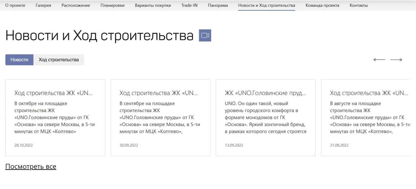Open the video camera icon beside heading
The height and width of the screenshot is (189, 416).
point(205,35)
